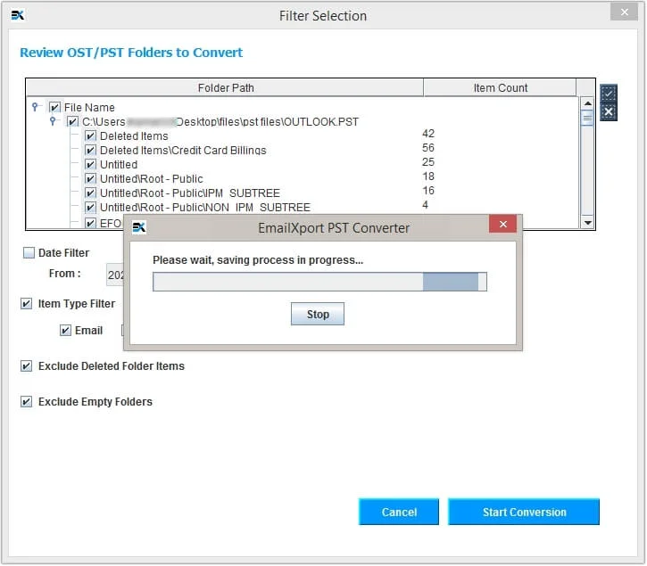Image resolution: width=647 pixels, height=566 pixels.
Task: Click item count 4 for NON IPM SUBTREE
Action: coord(425,205)
